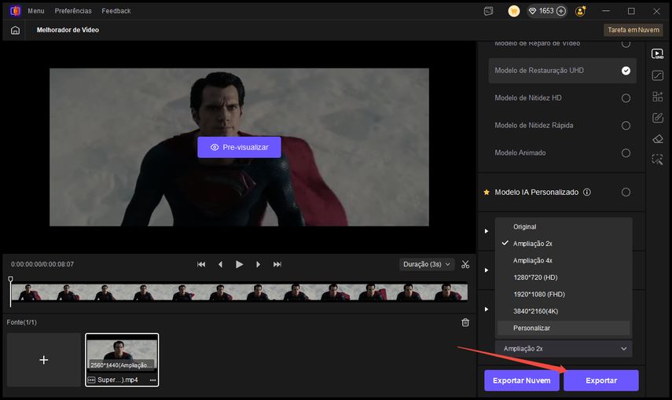Image resolution: width=672 pixels, height=400 pixels.
Task: Open the Feedback menu
Action: coord(116,11)
